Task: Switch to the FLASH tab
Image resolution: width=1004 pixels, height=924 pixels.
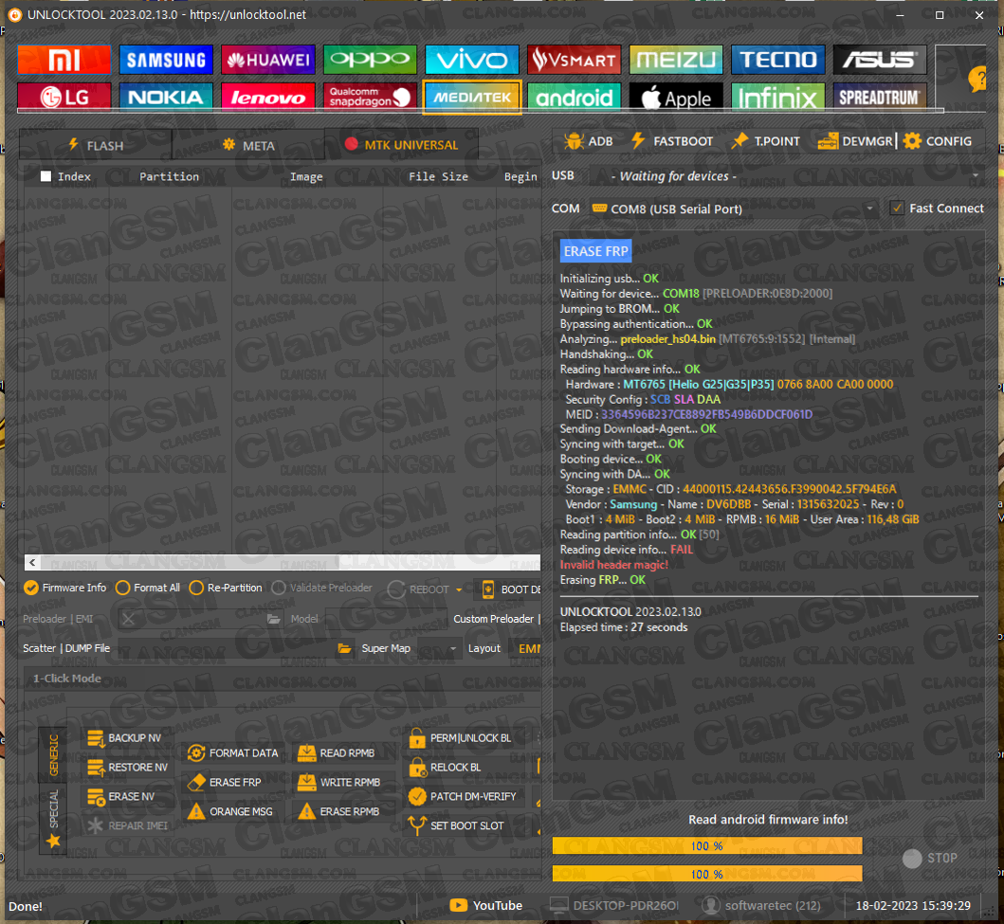Action: click(95, 145)
